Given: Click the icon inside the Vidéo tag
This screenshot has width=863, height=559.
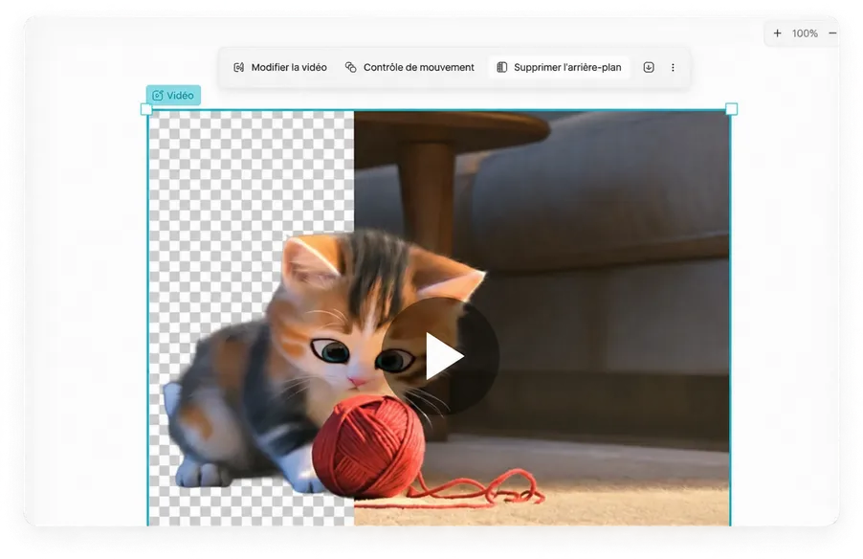Looking at the screenshot, I should pos(158,96).
